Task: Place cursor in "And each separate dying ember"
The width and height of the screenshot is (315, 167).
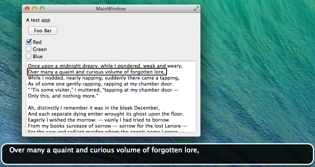Action: (x=106, y=114)
